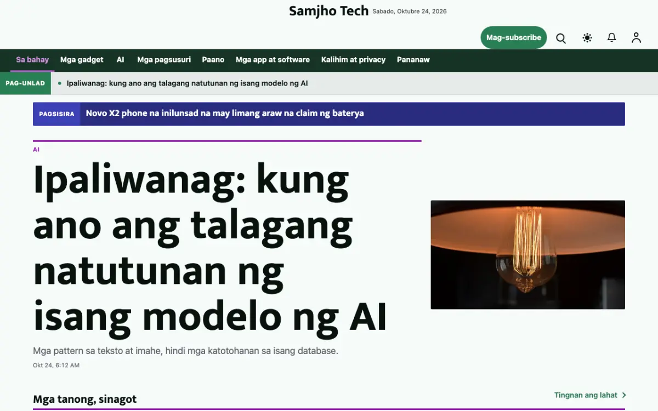The height and width of the screenshot is (411, 658).
Task: Open Mga app at software section
Action: coord(273,60)
